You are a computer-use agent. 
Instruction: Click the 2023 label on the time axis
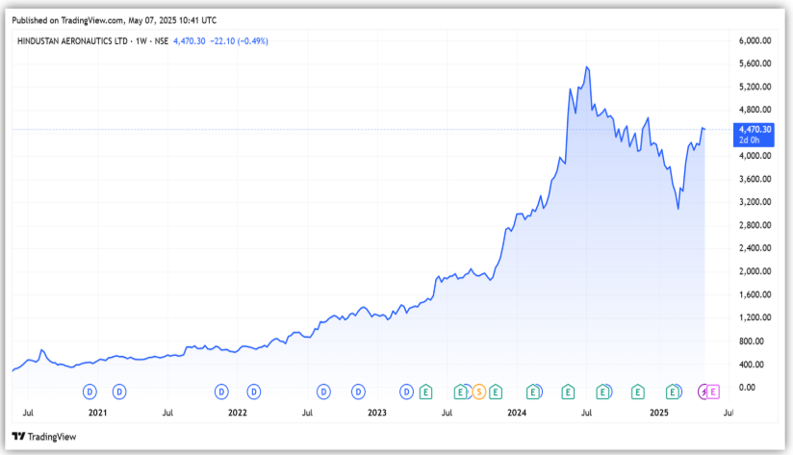(x=377, y=413)
